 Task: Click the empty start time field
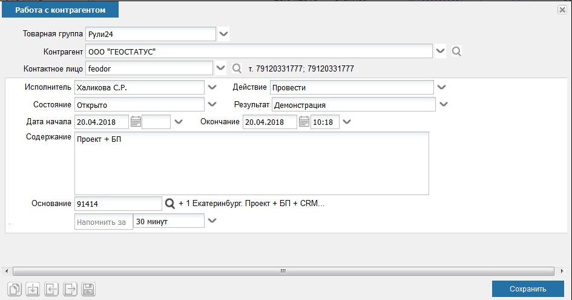click(156, 122)
